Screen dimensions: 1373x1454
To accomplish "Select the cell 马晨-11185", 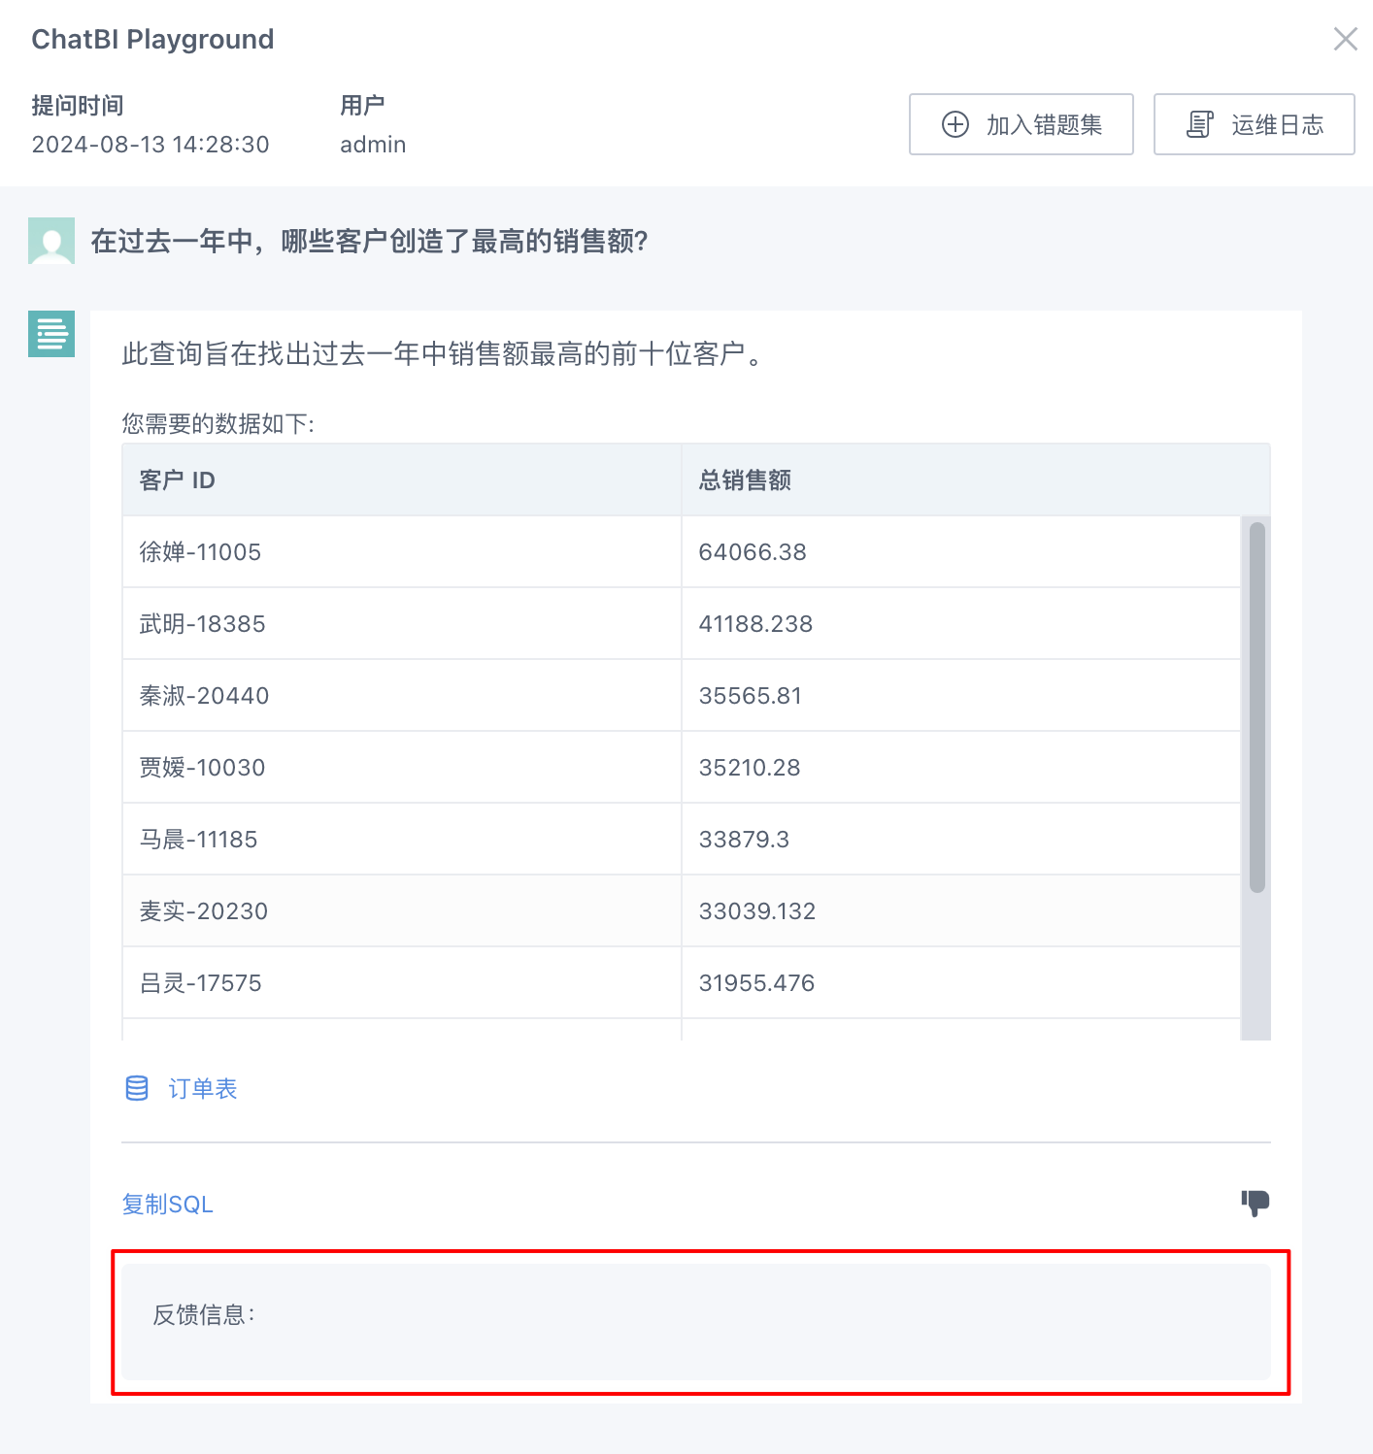I will pos(402,840).
